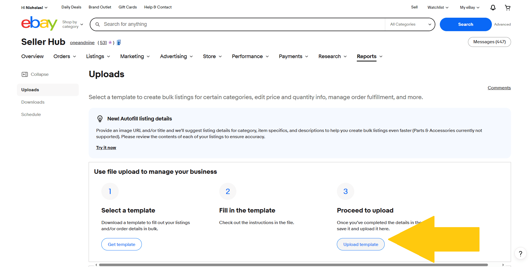Open the Comments link
531x267 pixels.
pos(499,88)
